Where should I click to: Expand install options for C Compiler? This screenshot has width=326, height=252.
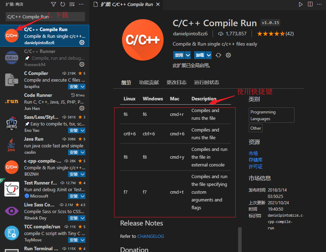[x=83, y=87]
